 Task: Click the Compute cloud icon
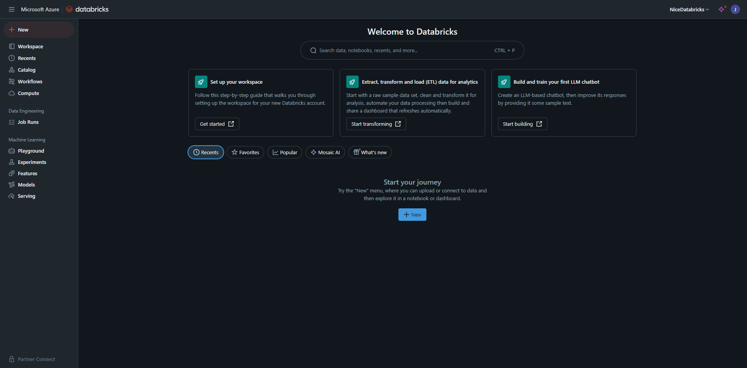pos(12,93)
